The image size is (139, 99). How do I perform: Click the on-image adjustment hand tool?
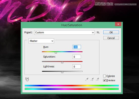click(27, 79)
